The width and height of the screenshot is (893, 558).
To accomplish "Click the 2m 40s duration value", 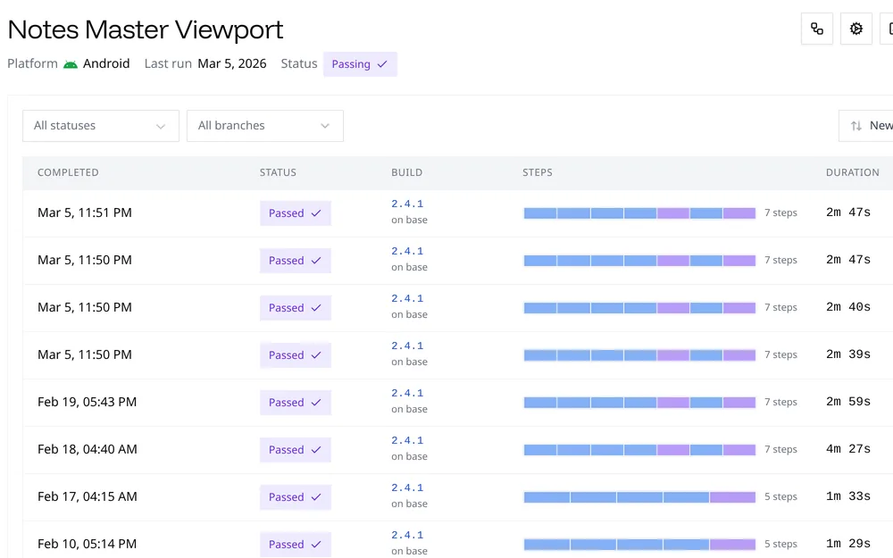I will [x=848, y=307].
